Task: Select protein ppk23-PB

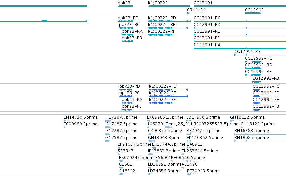Action: pos(127,110)
